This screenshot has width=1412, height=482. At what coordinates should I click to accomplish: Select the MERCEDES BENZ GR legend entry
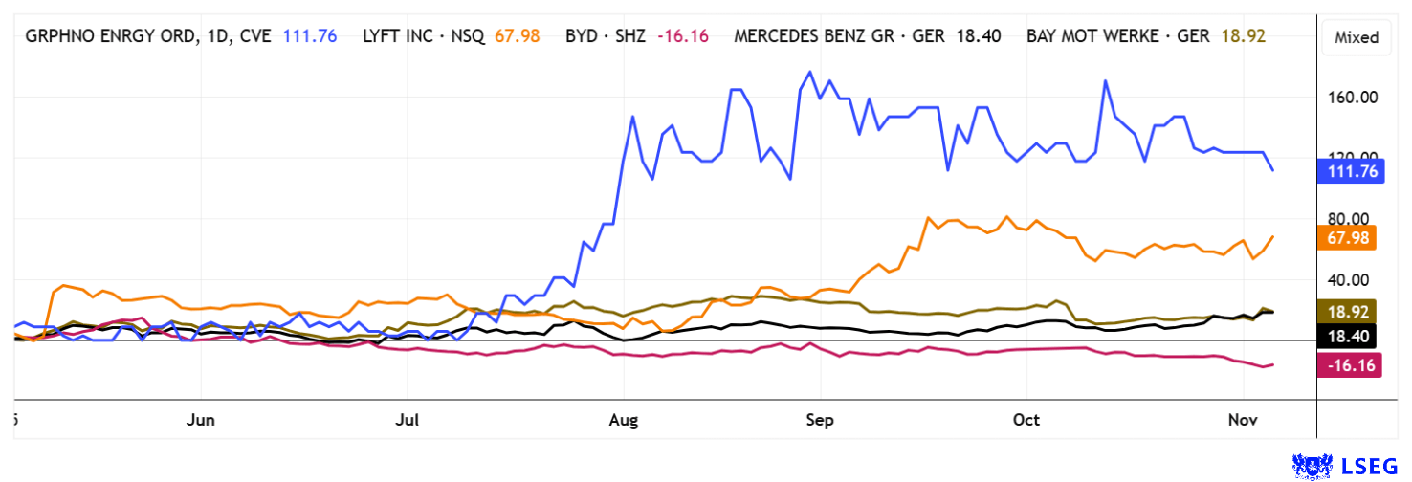tap(839, 36)
